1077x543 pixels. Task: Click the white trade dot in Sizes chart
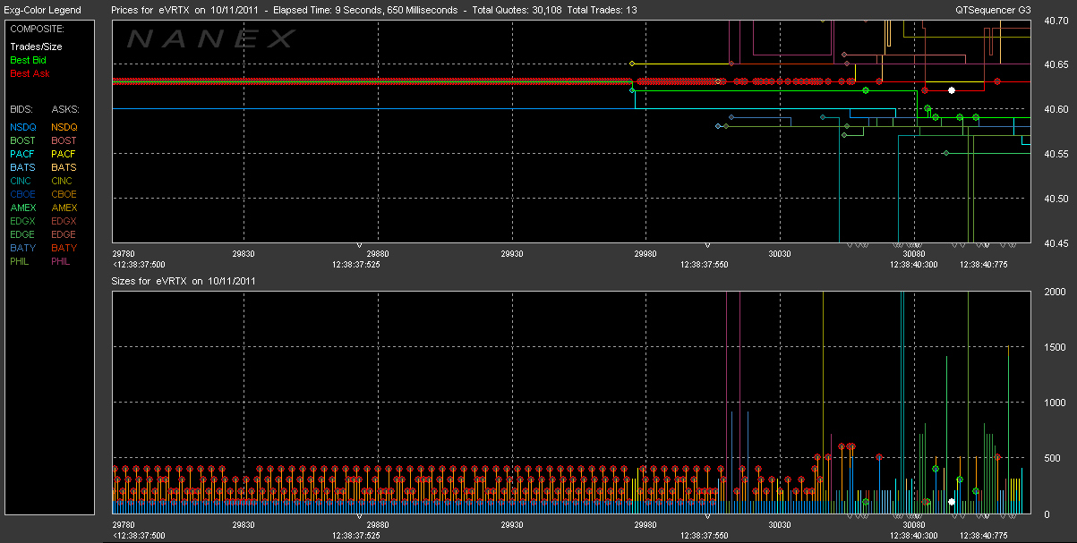[x=952, y=502]
